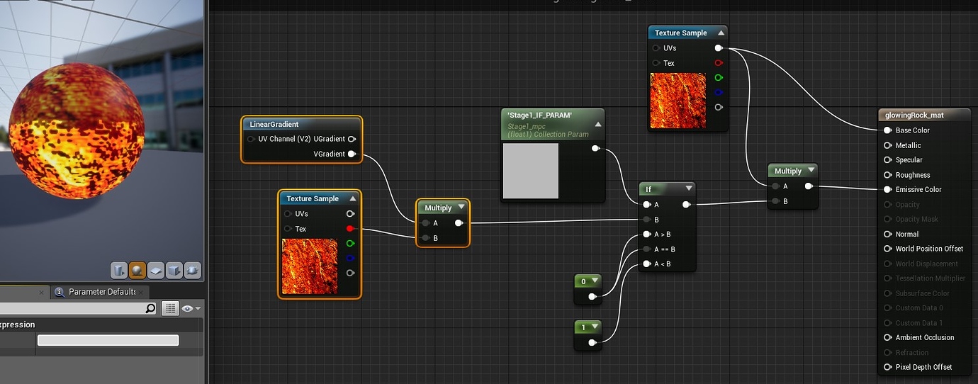Click the Tex input pin on upper Texture Sample
The width and height of the screenshot is (978, 384).
click(656, 63)
